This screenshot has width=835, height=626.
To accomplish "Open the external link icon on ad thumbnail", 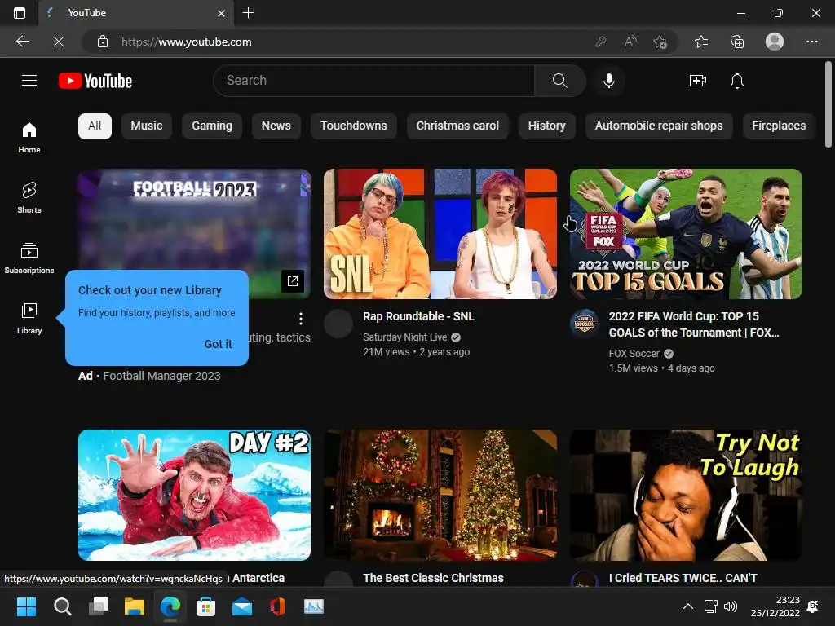I will tap(293, 280).
